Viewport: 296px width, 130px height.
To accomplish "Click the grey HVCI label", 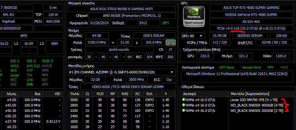I will (284, 67).
